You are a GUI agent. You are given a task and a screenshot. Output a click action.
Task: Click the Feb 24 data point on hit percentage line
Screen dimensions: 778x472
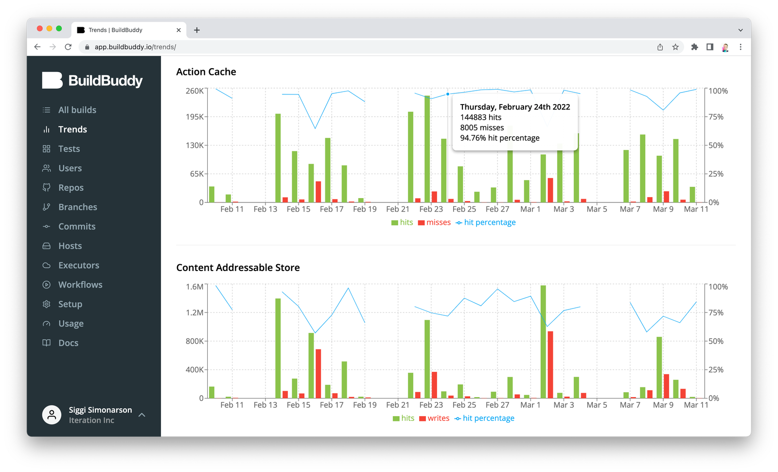pyautogui.click(x=447, y=94)
